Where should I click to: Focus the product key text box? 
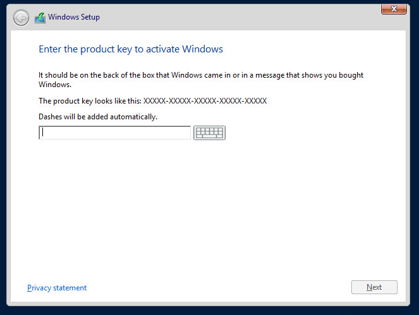tap(115, 133)
